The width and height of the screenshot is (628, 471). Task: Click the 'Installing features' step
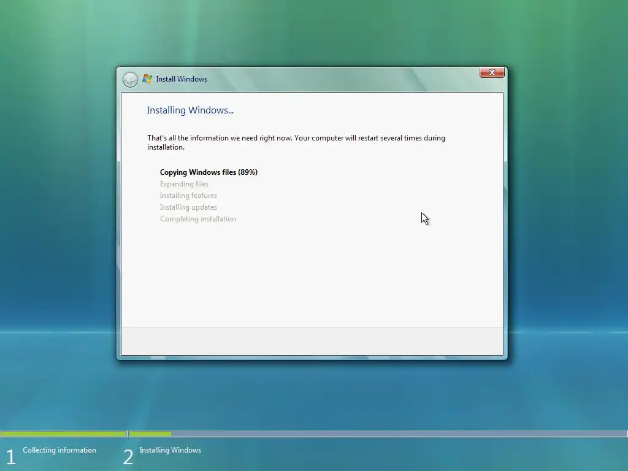188,196
